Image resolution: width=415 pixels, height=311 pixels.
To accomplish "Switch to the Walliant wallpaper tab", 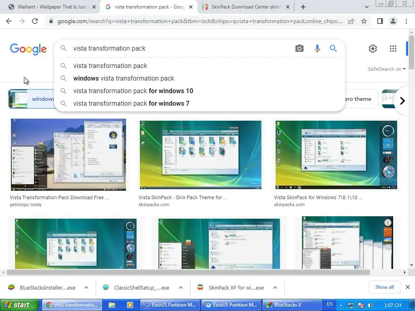I will click(x=51, y=7).
